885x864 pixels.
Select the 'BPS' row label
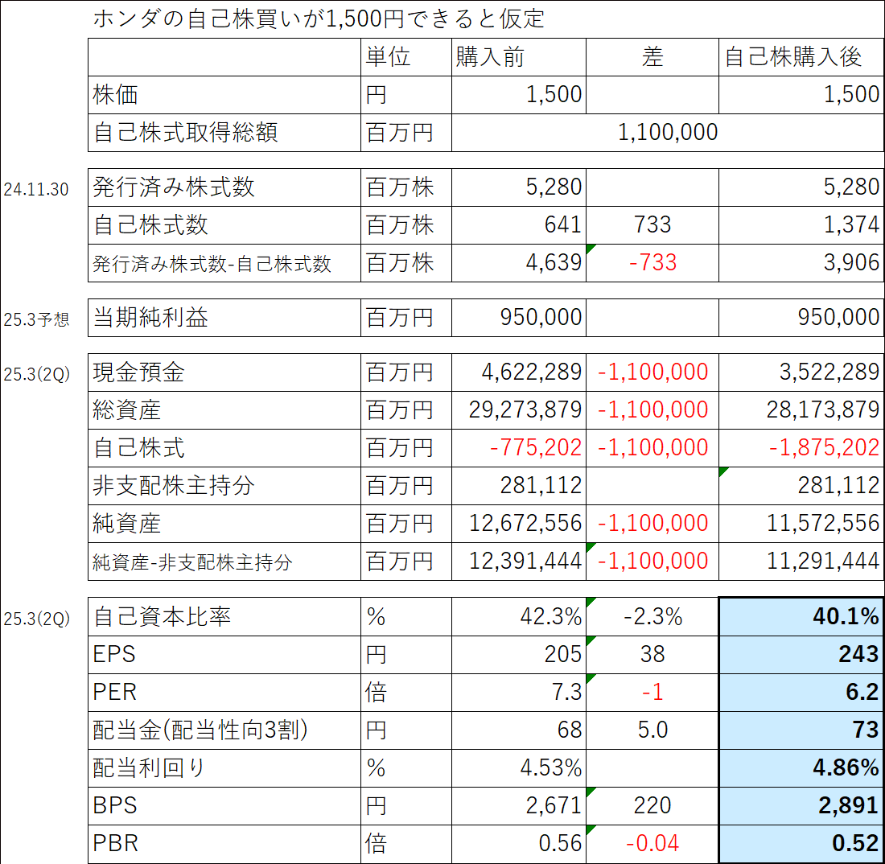[114, 806]
